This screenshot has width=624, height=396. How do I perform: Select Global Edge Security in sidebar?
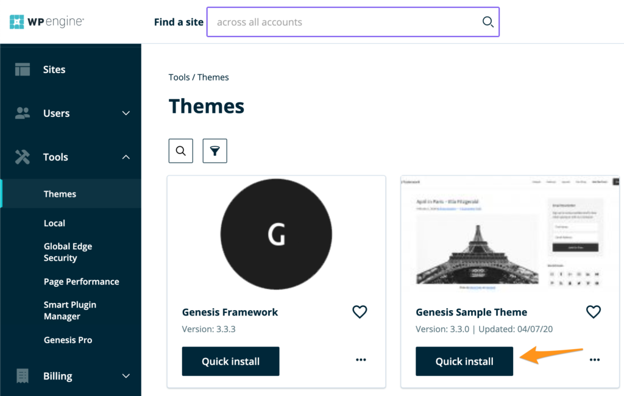pos(68,252)
